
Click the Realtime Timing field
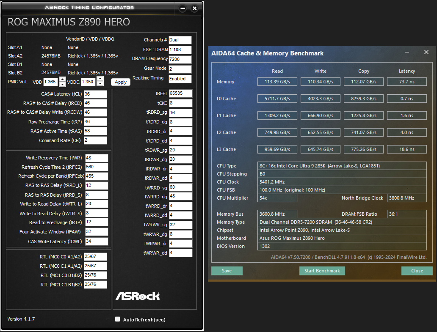pyautogui.click(x=180, y=79)
